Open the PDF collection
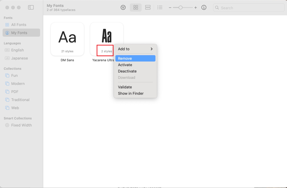This screenshot has height=188, width=287. [x=21, y=92]
